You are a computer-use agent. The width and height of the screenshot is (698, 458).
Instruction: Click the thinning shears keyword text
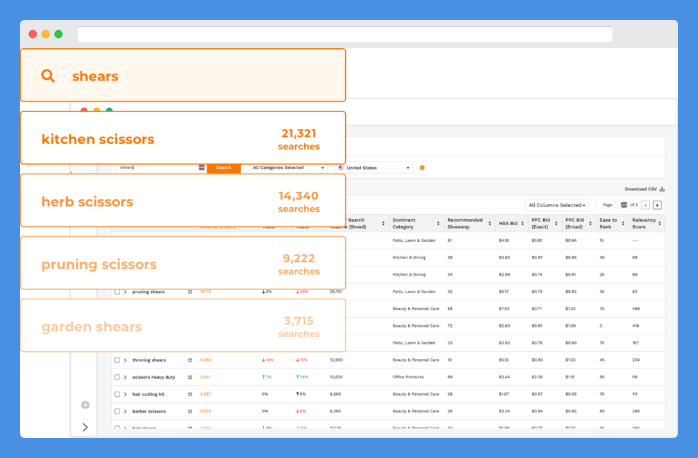148,360
